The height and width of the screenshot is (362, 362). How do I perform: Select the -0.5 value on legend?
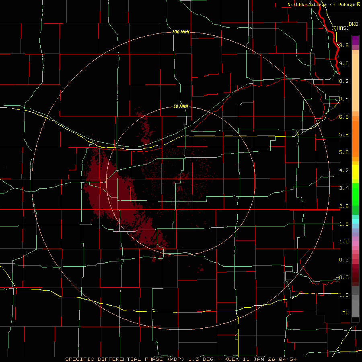click(342, 277)
